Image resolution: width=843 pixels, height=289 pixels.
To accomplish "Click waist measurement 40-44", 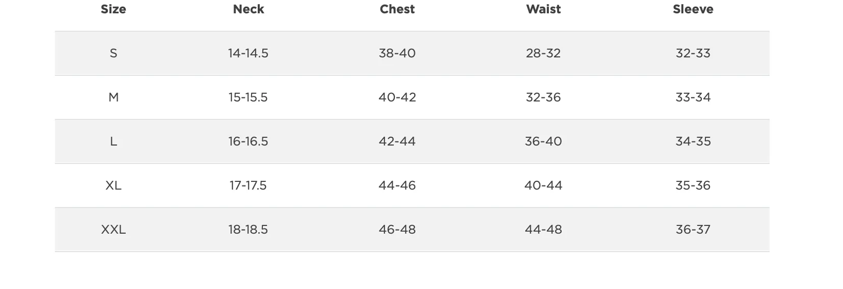I will click(x=543, y=185).
